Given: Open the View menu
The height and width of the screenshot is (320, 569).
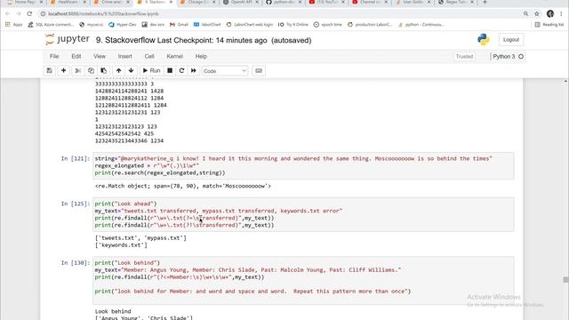Looking at the screenshot, I should pos(100,56).
